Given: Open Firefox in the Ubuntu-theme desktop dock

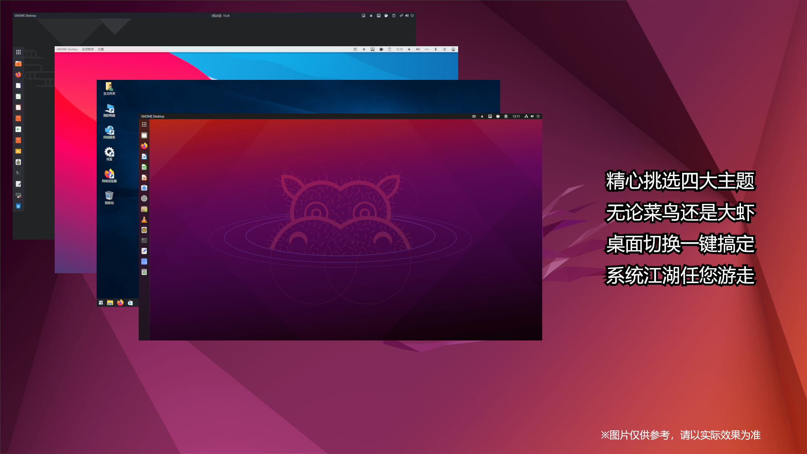Looking at the screenshot, I should (144, 146).
